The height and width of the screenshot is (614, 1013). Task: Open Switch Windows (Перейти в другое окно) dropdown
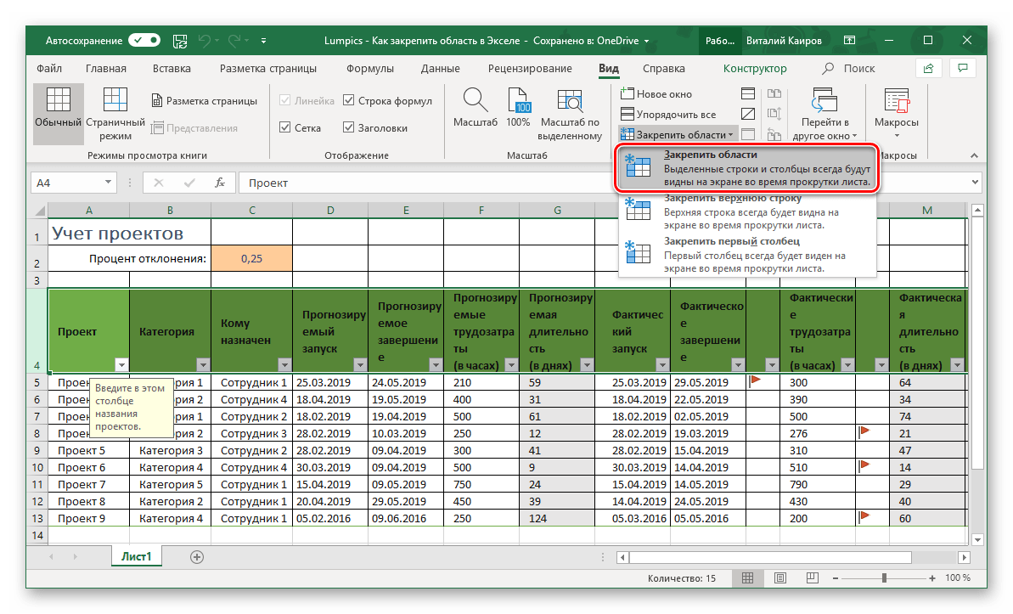(821, 115)
